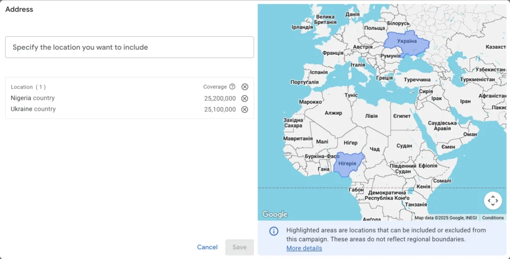
Task: Click Франція label on the map
Action: tap(333, 53)
